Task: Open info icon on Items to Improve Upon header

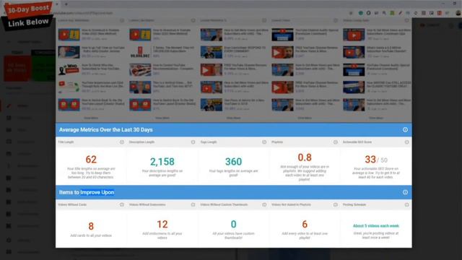Action: [405, 192]
